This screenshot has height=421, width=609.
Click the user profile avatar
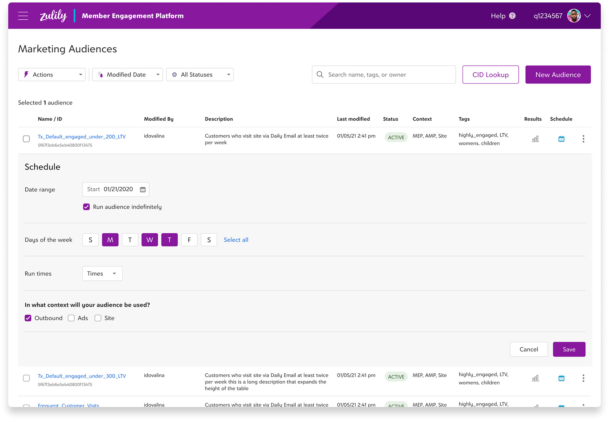tap(573, 16)
